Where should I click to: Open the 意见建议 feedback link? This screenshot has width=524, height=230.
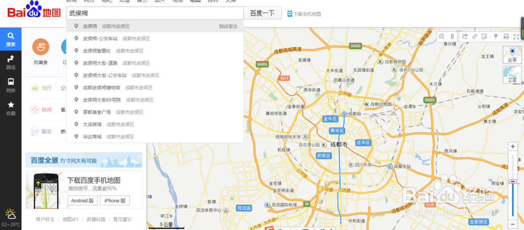[x=122, y=220]
